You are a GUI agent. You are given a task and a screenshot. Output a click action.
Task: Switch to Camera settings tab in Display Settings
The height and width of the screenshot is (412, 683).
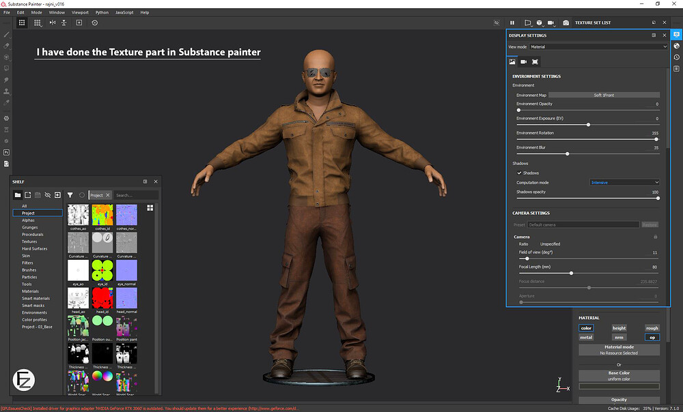(x=524, y=62)
